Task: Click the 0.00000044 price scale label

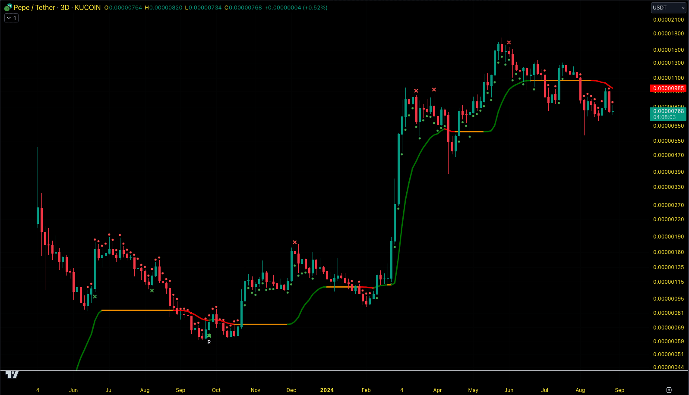Action: (668, 367)
